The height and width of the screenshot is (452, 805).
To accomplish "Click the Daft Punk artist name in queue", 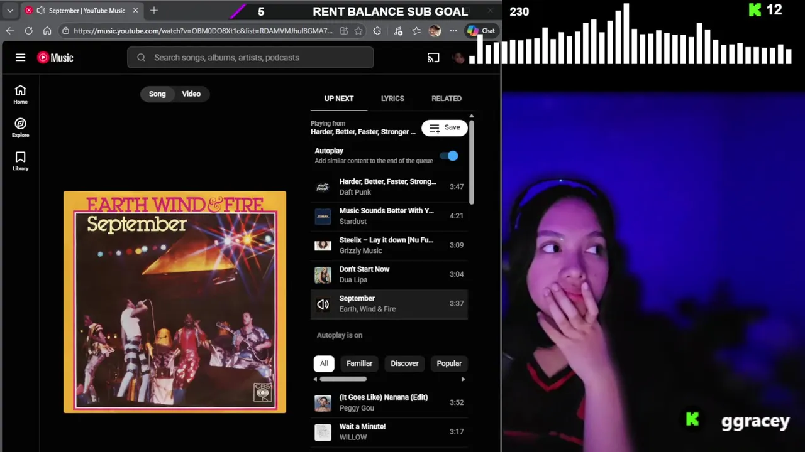I will (x=355, y=192).
